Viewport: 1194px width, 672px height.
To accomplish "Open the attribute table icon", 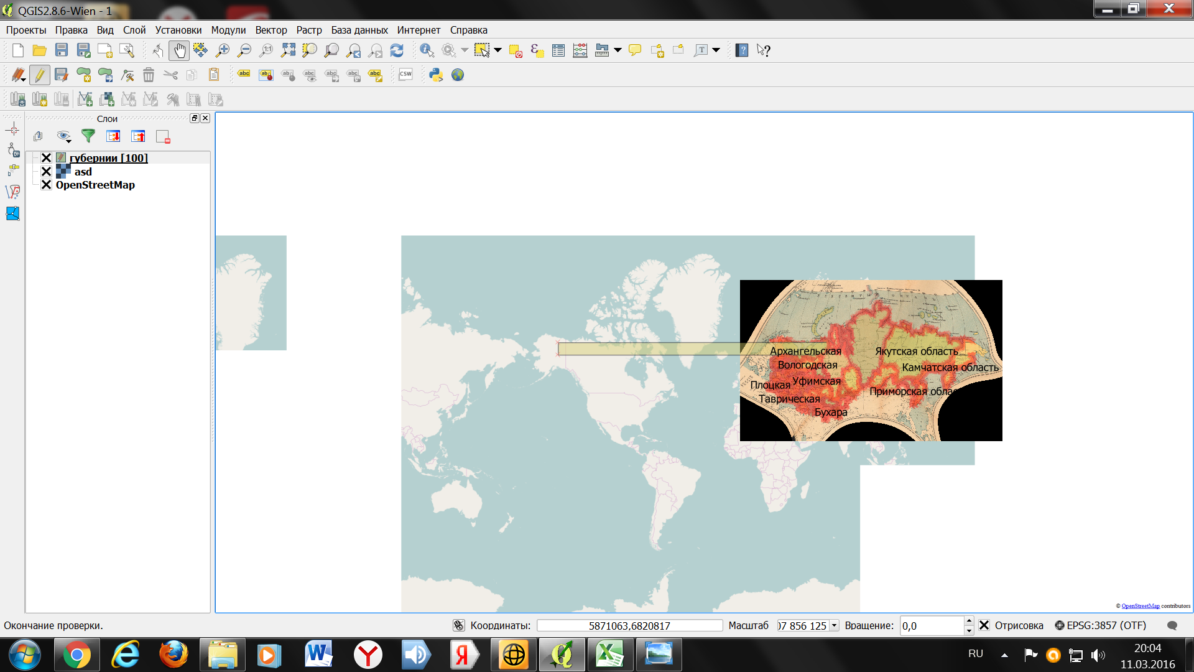I will point(558,50).
